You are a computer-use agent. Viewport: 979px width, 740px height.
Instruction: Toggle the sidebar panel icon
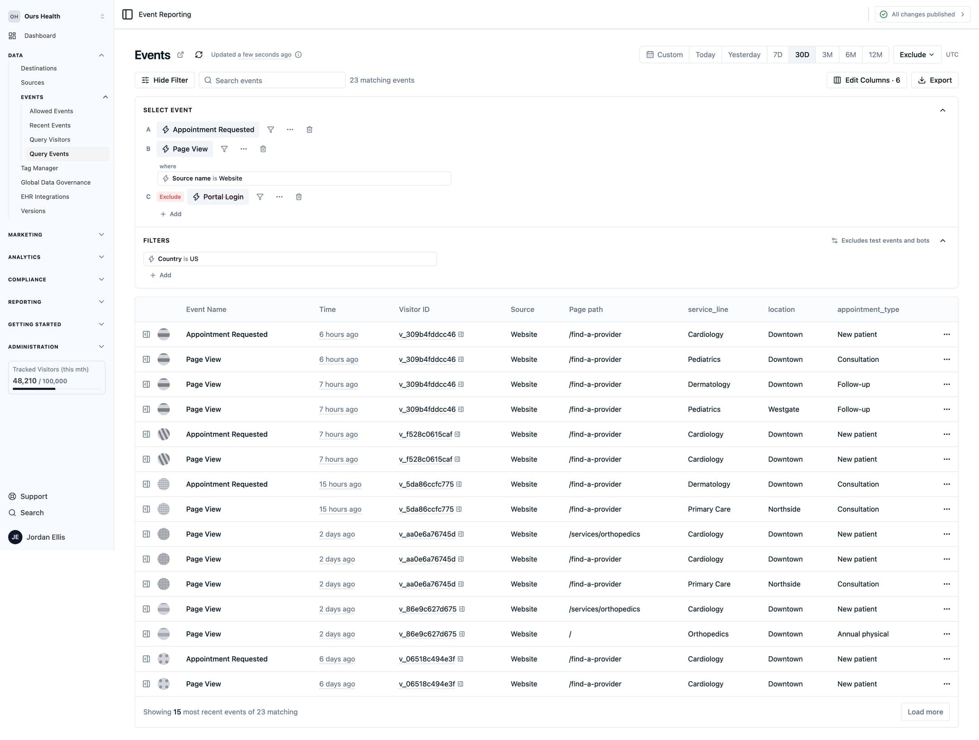[127, 14]
